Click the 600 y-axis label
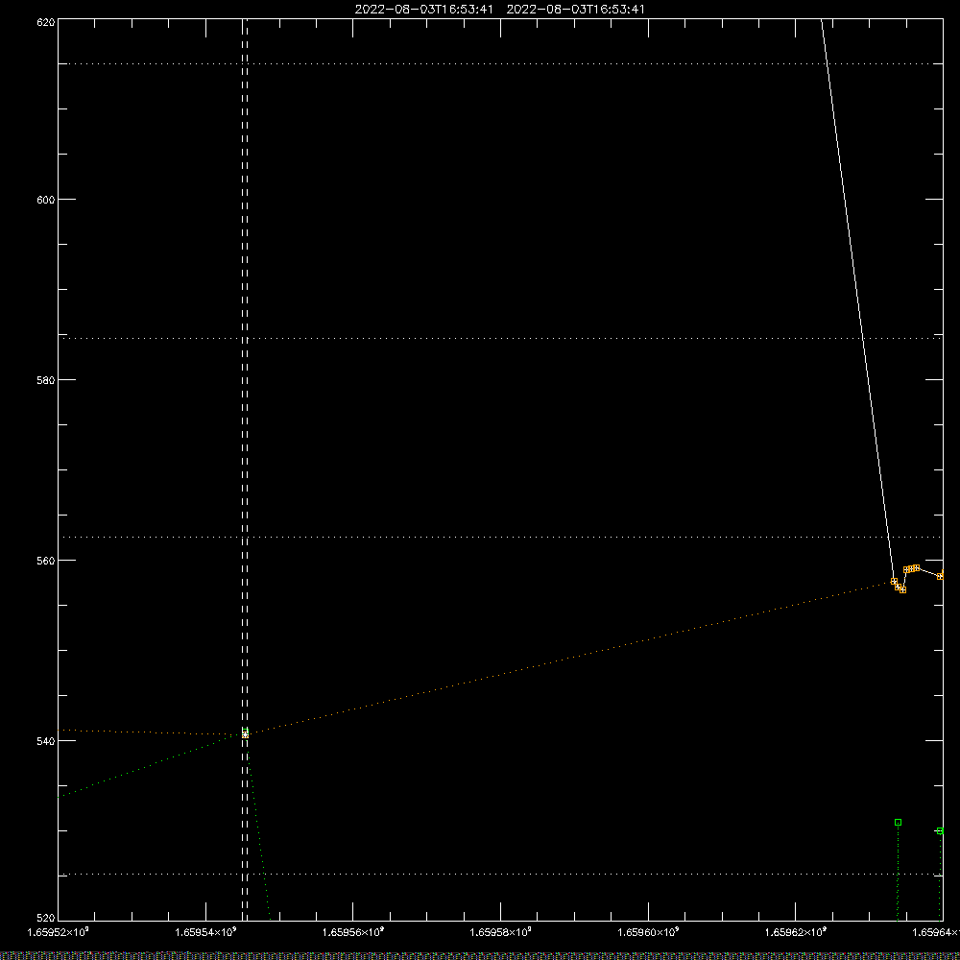The height and width of the screenshot is (960, 960). [x=46, y=200]
